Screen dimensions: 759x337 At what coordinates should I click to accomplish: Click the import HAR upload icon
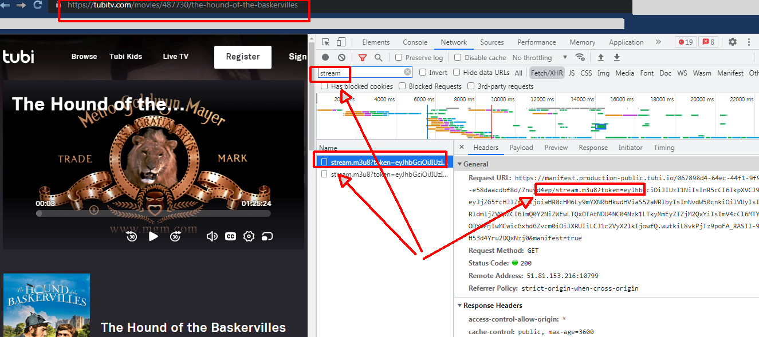pos(601,57)
